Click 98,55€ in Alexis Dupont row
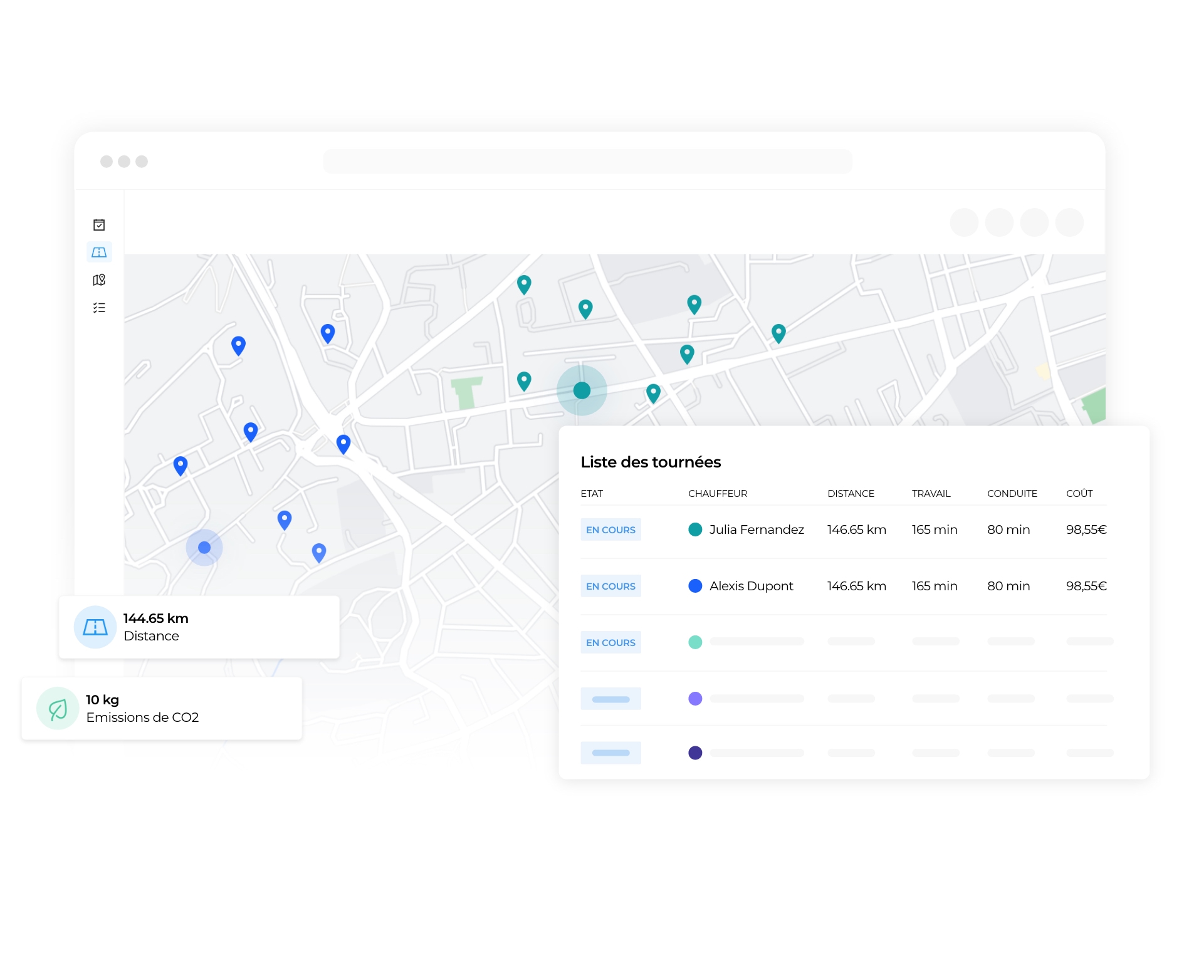This screenshot has height=965, width=1189. [x=1086, y=586]
